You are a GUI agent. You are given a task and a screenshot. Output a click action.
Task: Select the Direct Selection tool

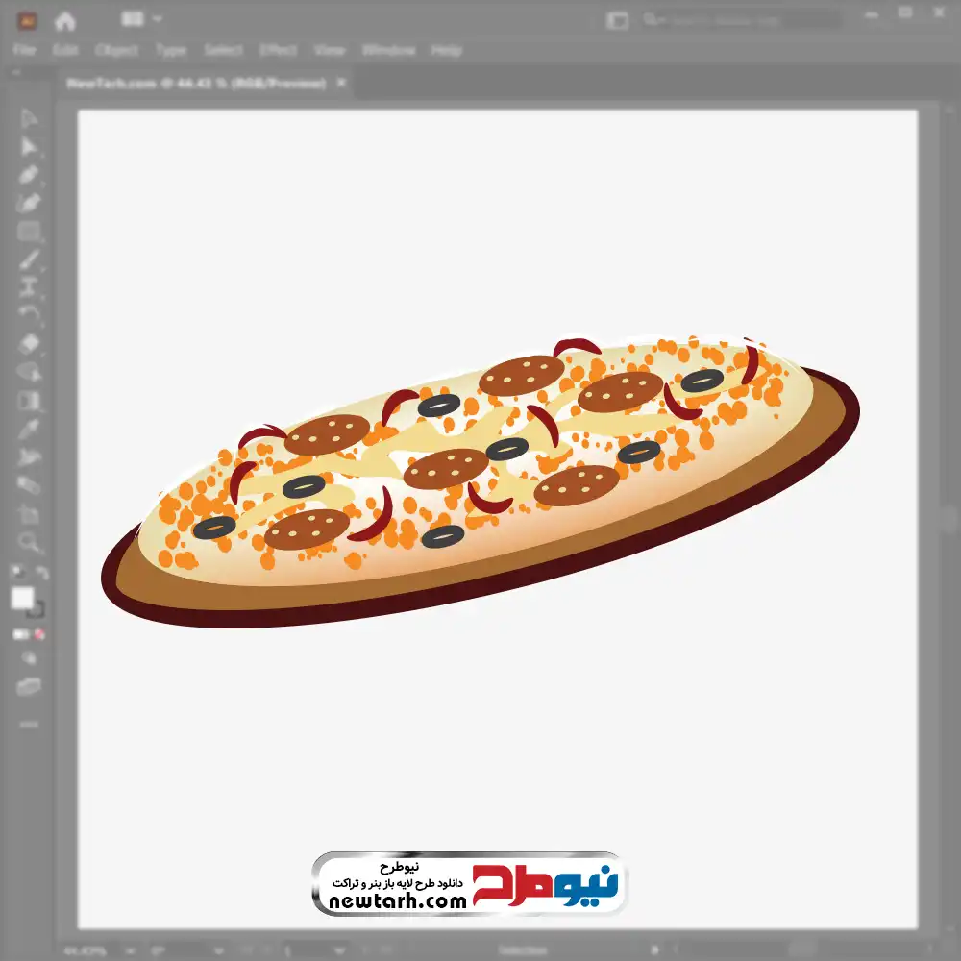[x=29, y=146]
